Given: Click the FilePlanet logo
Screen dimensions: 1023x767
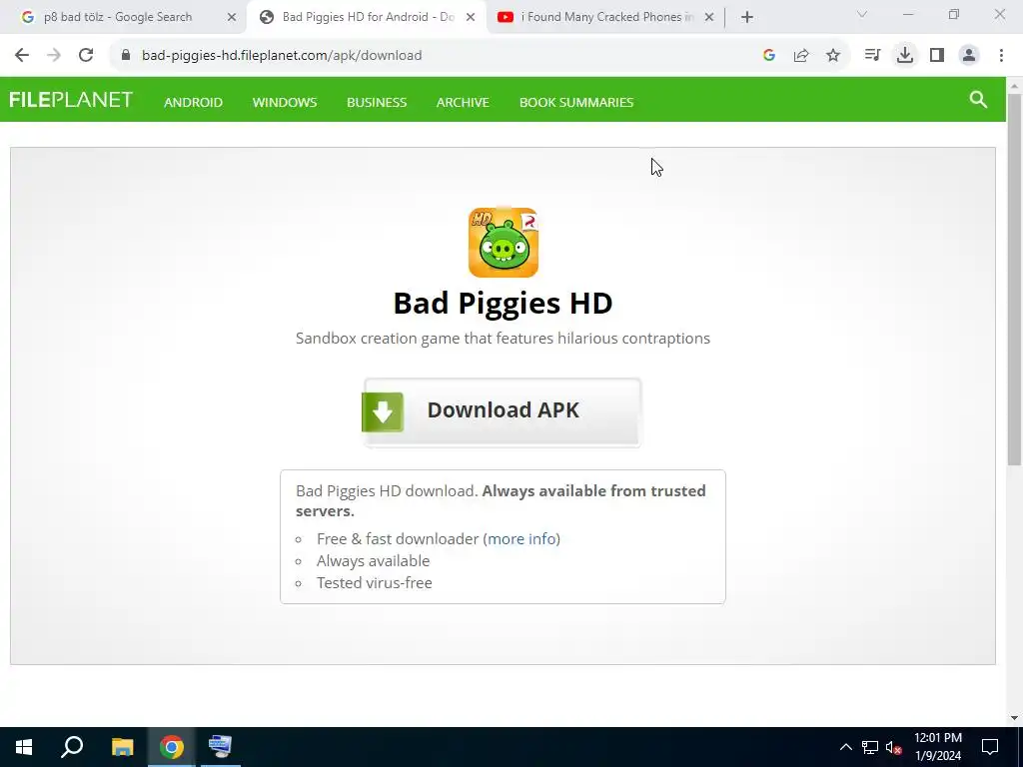Looking at the screenshot, I should click(x=71, y=100).
